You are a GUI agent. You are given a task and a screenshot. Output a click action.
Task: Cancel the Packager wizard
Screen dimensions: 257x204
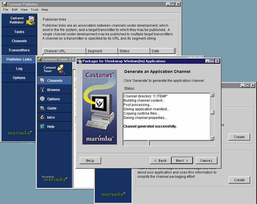(x=207, y=160)
